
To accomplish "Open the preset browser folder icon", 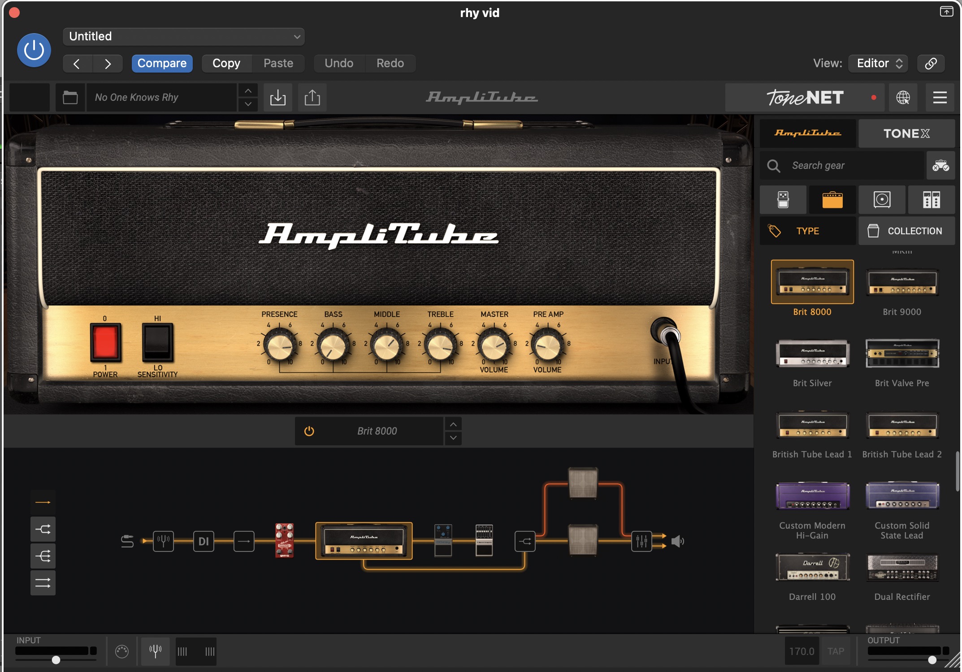I will (x=70, y=97).
